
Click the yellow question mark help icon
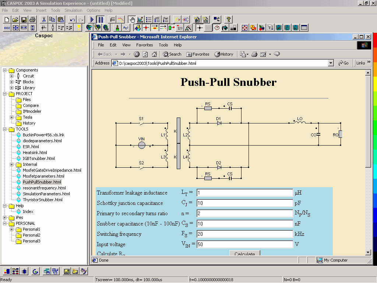coord(228,20)
